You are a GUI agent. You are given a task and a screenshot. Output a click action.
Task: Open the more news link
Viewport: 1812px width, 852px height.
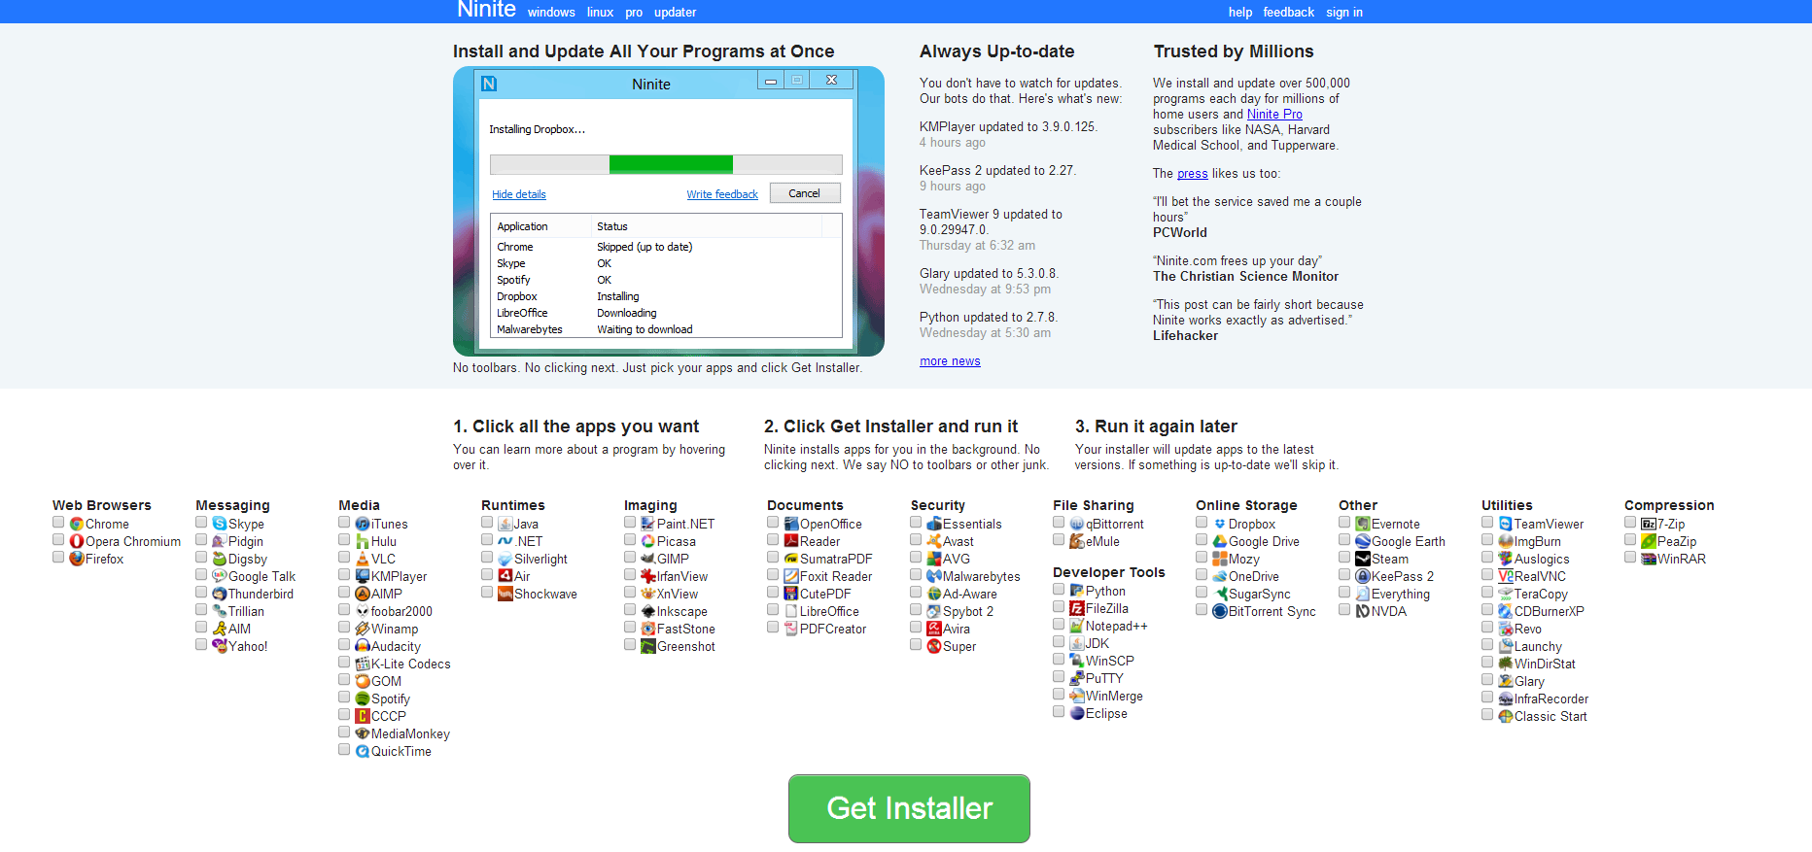(950, 361)
